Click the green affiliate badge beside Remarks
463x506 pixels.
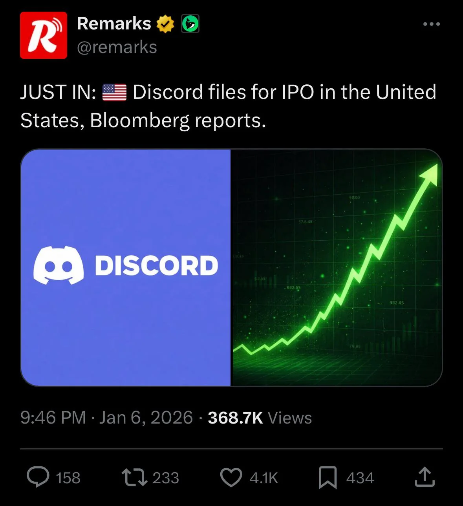tap(190, 24)
